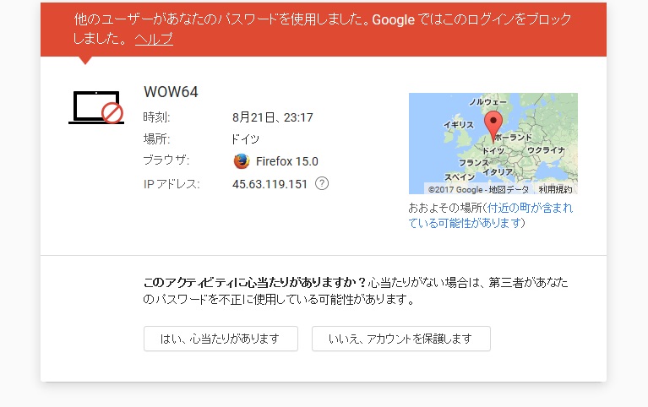Click the 場所: label

156,138
